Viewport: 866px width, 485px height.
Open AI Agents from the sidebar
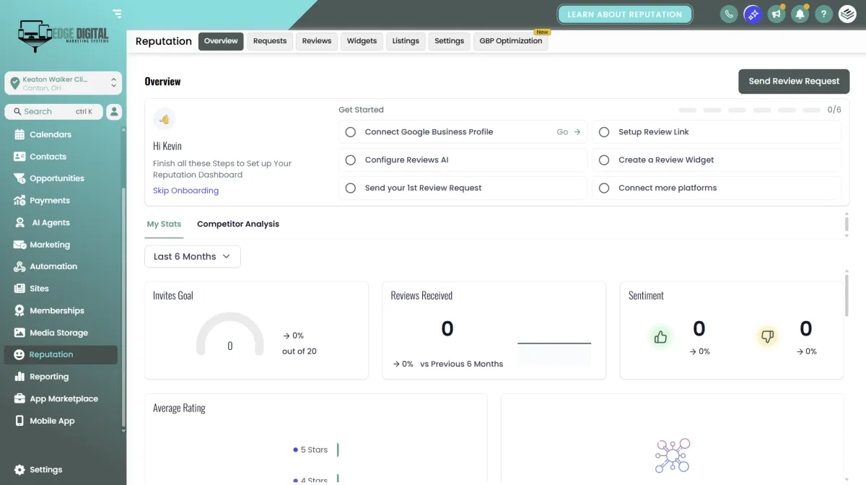51,222
